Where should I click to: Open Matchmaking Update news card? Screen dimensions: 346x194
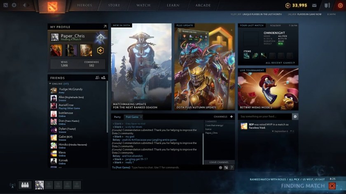point(141,67)
